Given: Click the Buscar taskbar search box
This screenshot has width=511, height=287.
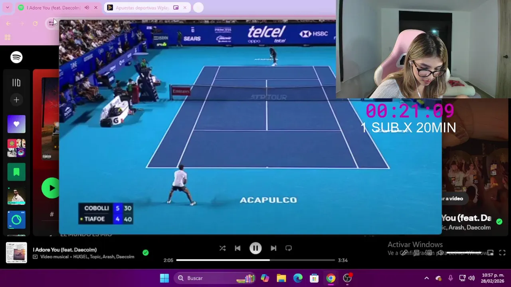Looking at the screenshot, I should tap(214, 278).
